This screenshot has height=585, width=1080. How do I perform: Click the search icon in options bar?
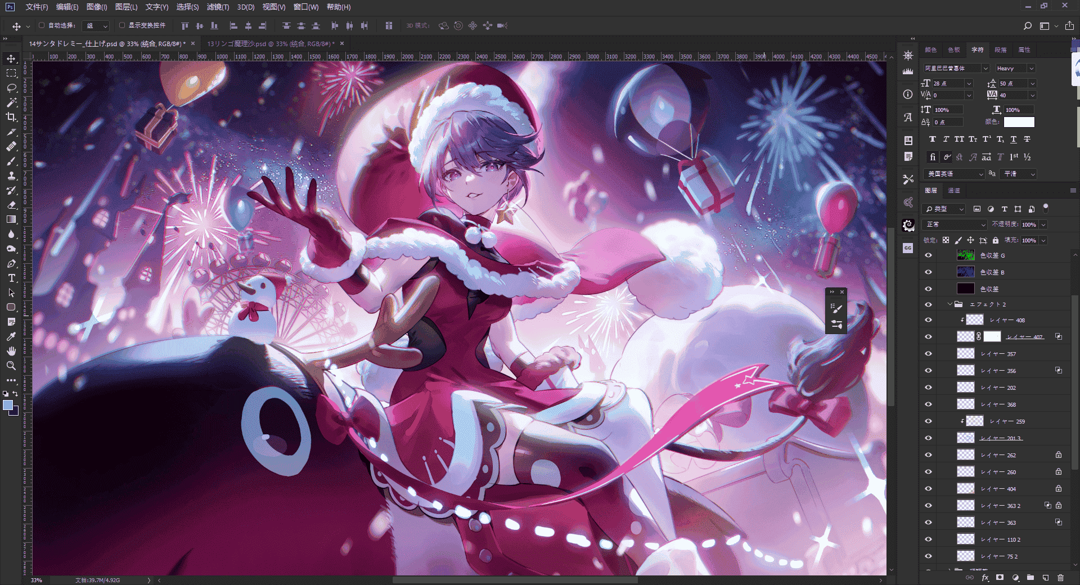(x=1028, y=26)
